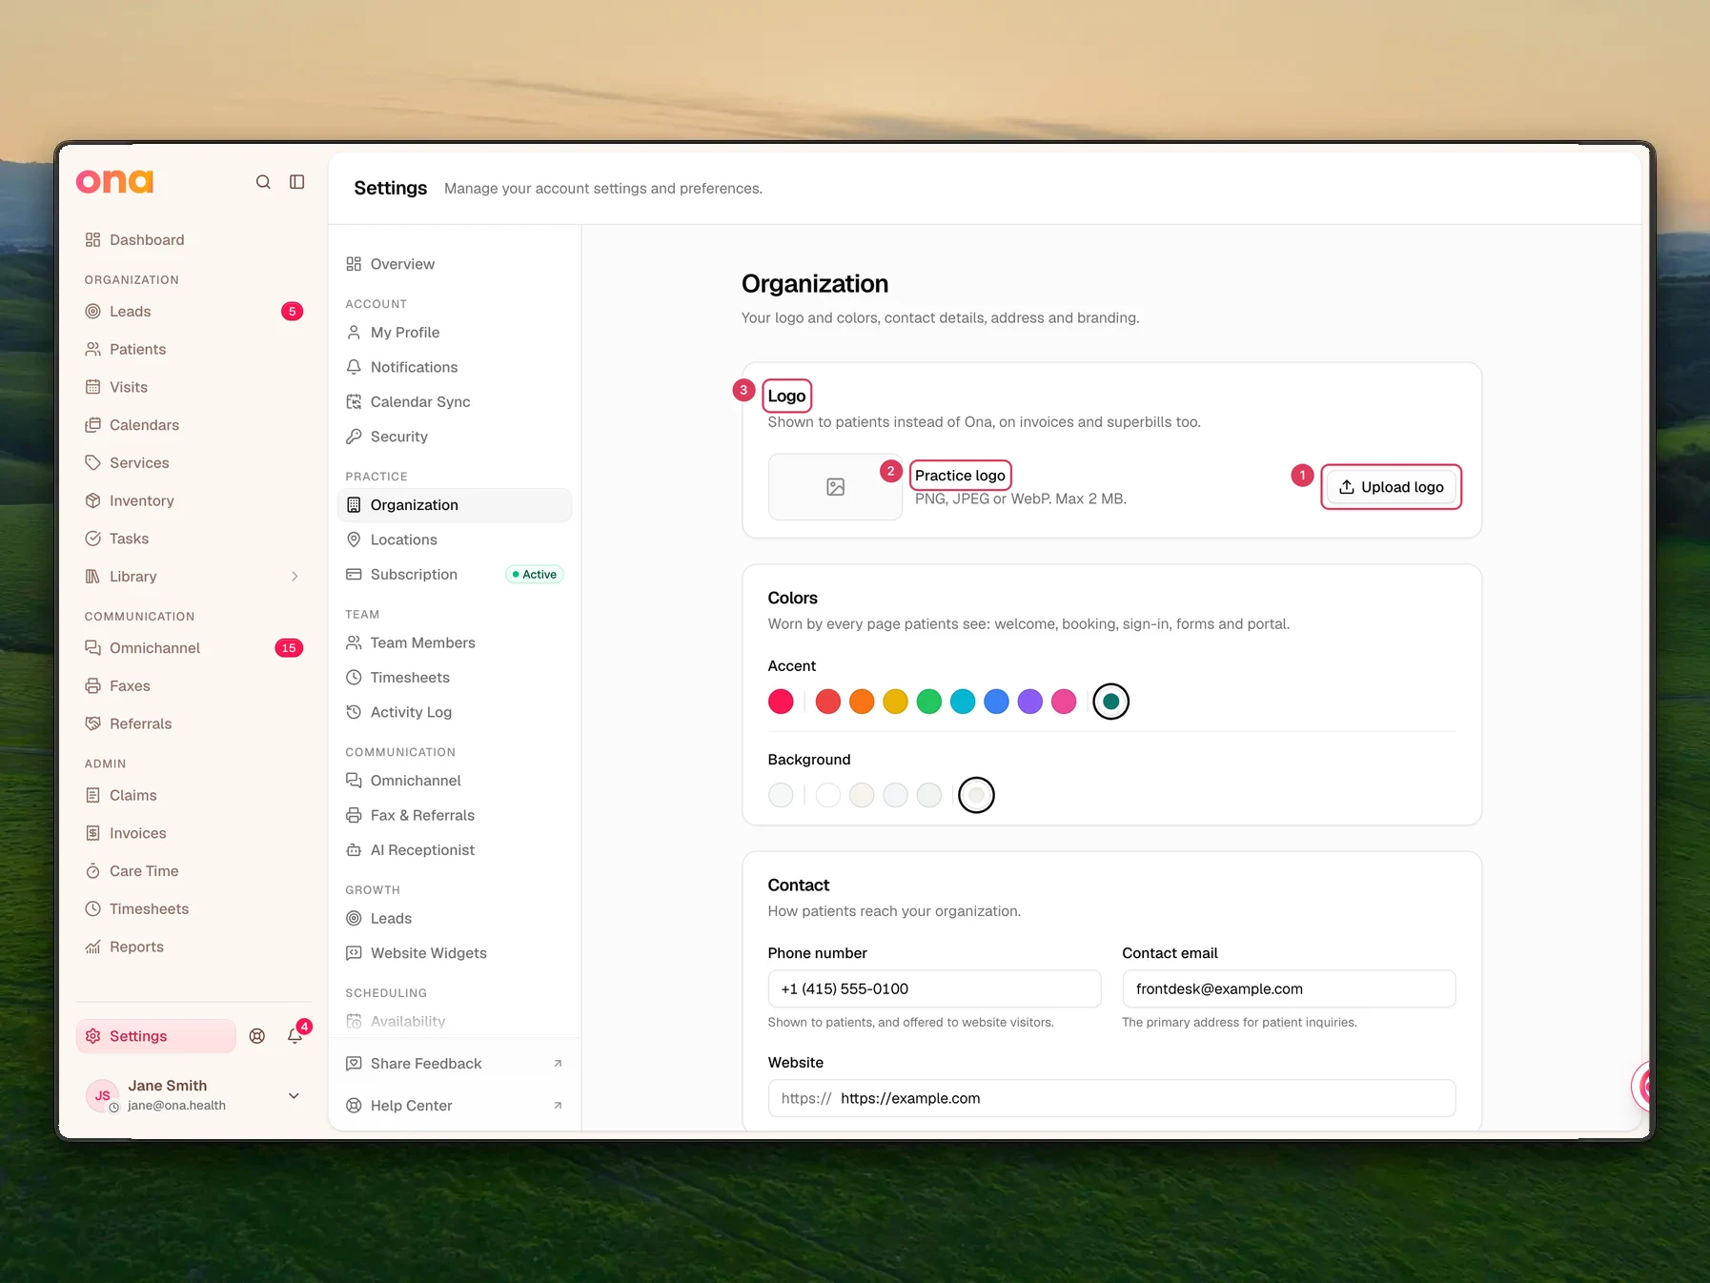Screen dimensions: 1710x1283
Task: Open Patients in the main sidebar
Action: pos(193,350)
